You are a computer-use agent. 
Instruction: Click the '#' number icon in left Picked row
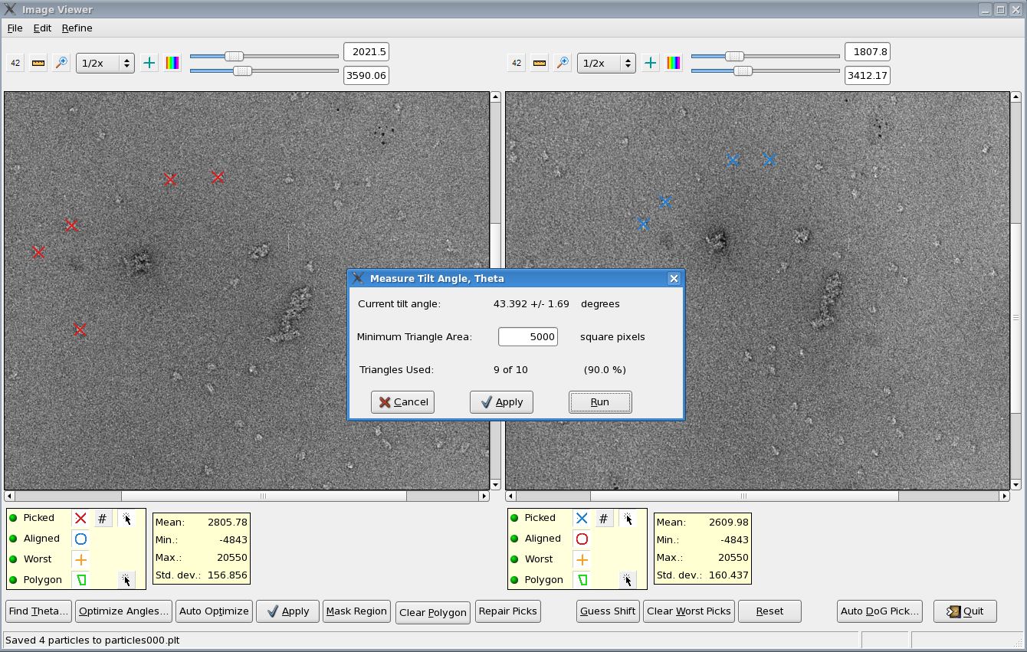(x=103, y=519)
